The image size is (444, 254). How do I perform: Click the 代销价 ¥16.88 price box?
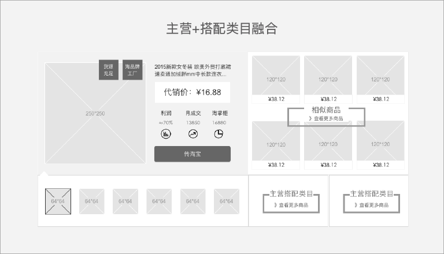[x=193, y=92]
